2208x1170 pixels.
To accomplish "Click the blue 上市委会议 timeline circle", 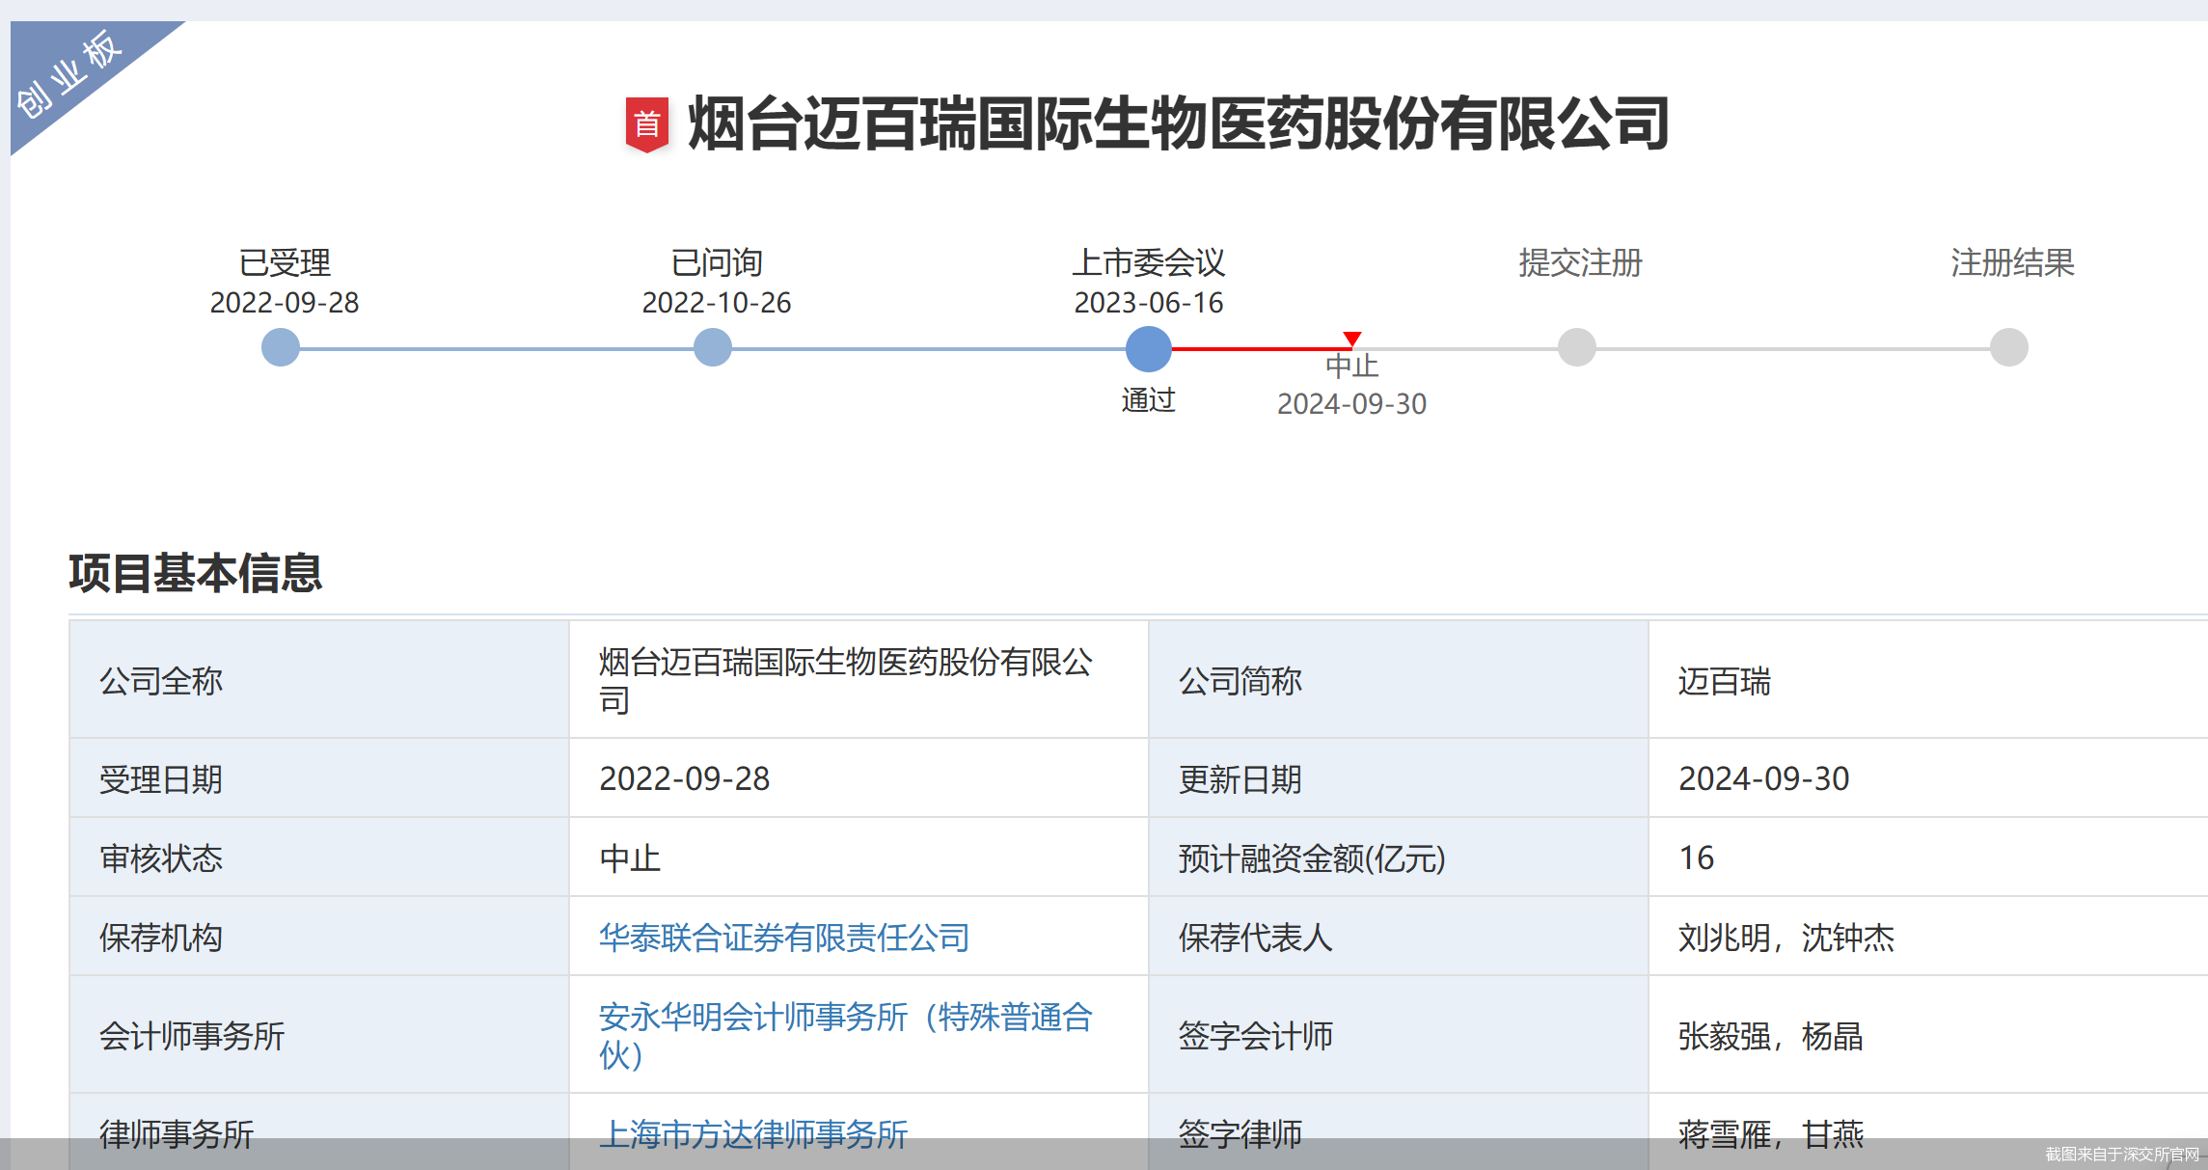I will (x=1148, y=347).
